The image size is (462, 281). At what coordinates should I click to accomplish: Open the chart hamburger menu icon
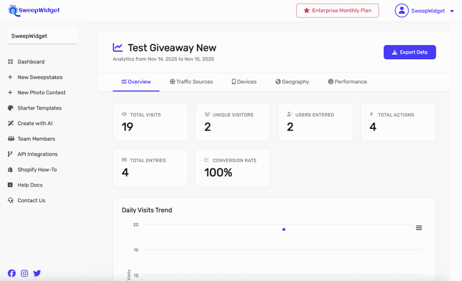(x=419, y=228)
